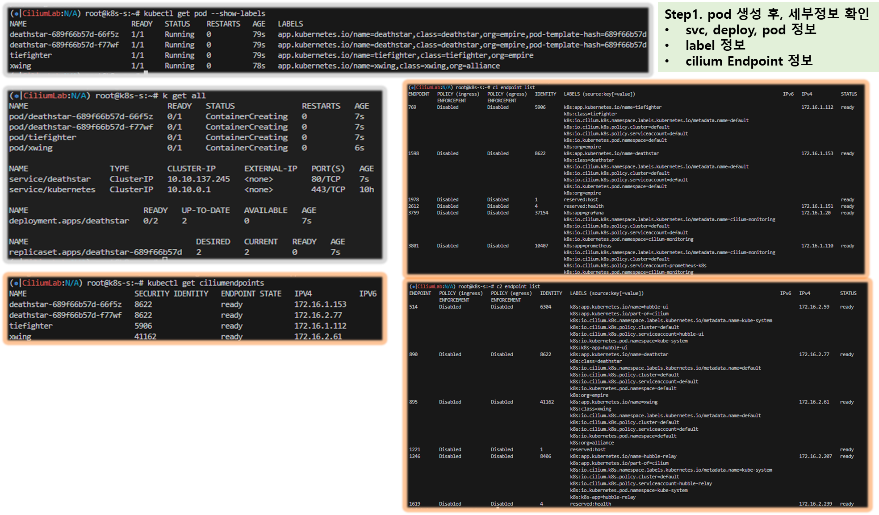The width and height of the screenshot is (879, 515).
Task: Click the 'ENDPOINT STATE' column header
Action: [x=251, y=293]
